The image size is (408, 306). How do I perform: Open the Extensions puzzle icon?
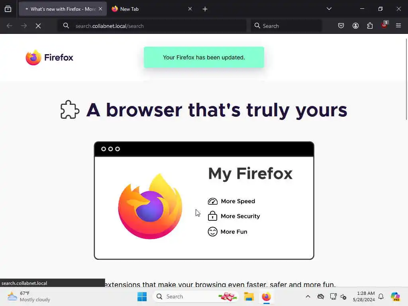[370, 26]
